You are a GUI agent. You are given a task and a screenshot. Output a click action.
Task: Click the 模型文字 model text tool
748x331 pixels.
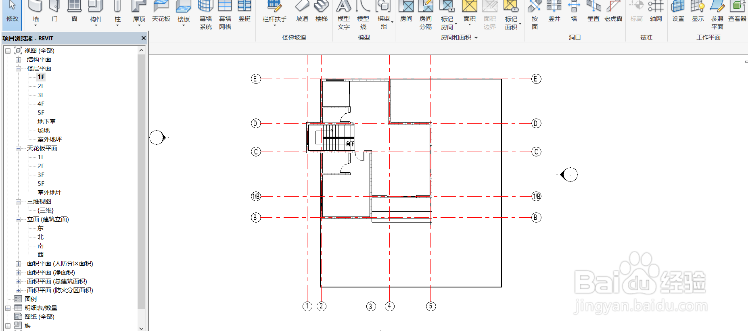(x=344, y=15)
